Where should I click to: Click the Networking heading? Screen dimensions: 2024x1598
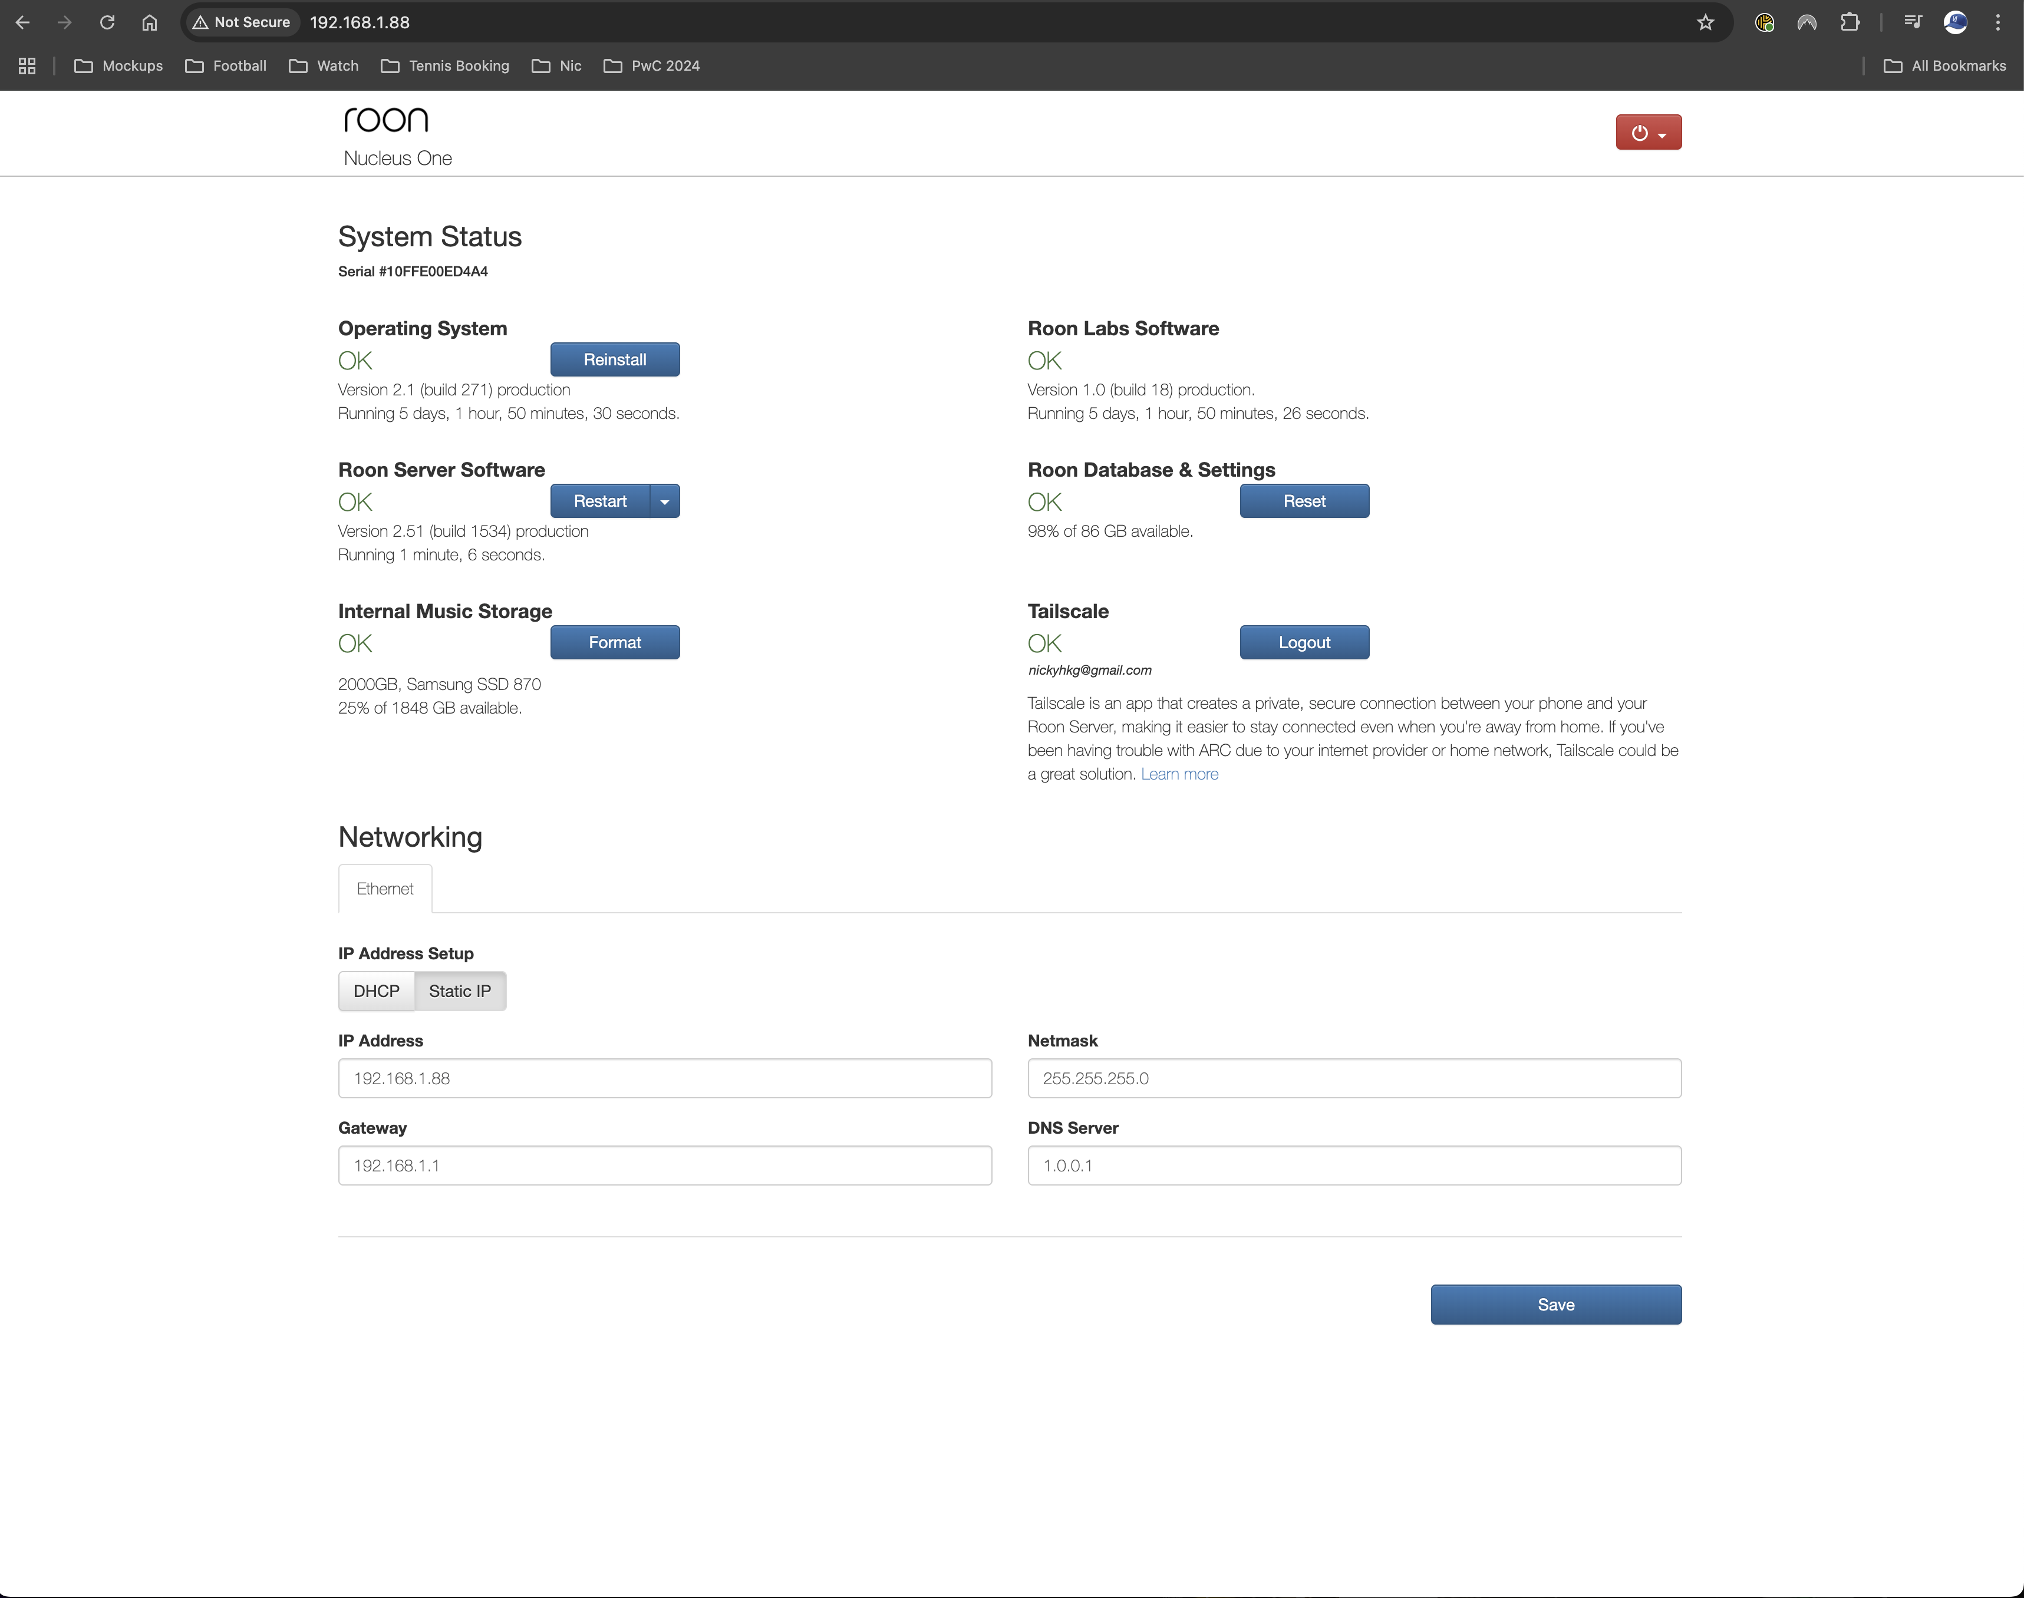410,837
